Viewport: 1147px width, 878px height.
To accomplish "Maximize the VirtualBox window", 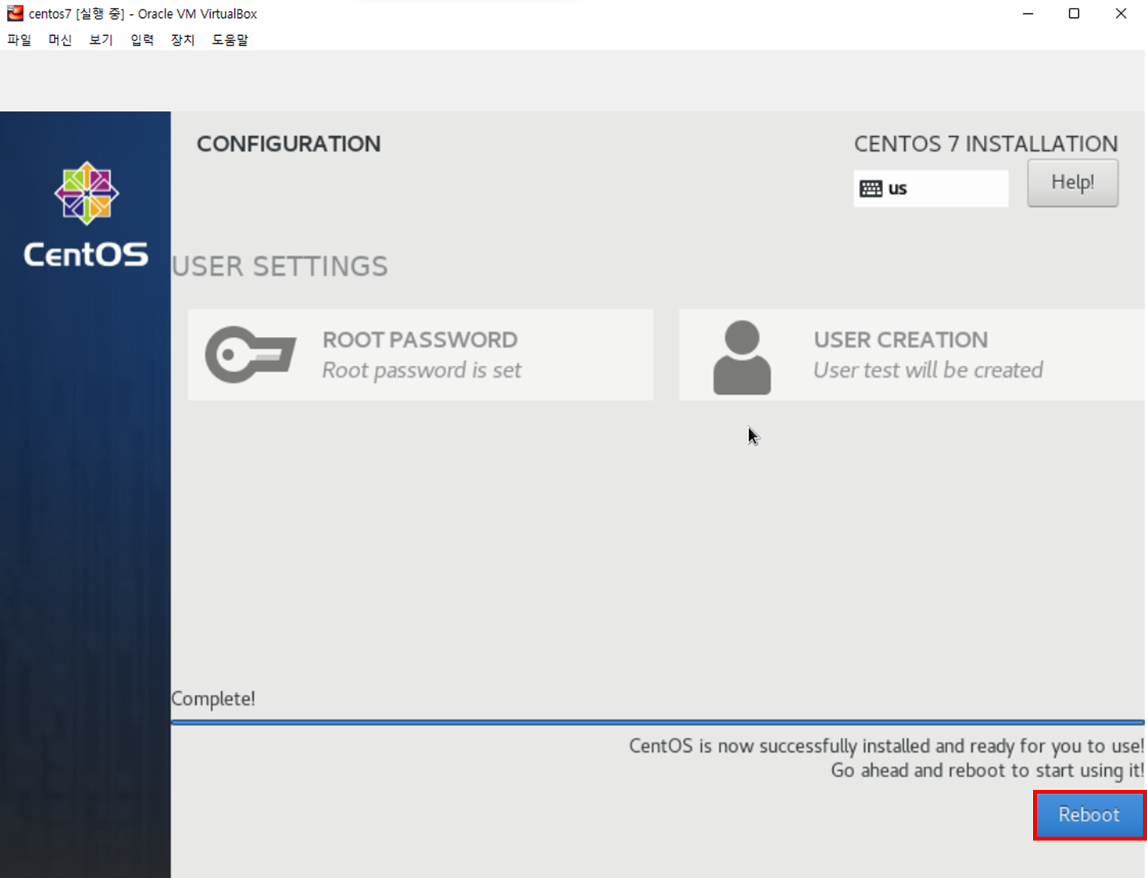I will 1074,13.
